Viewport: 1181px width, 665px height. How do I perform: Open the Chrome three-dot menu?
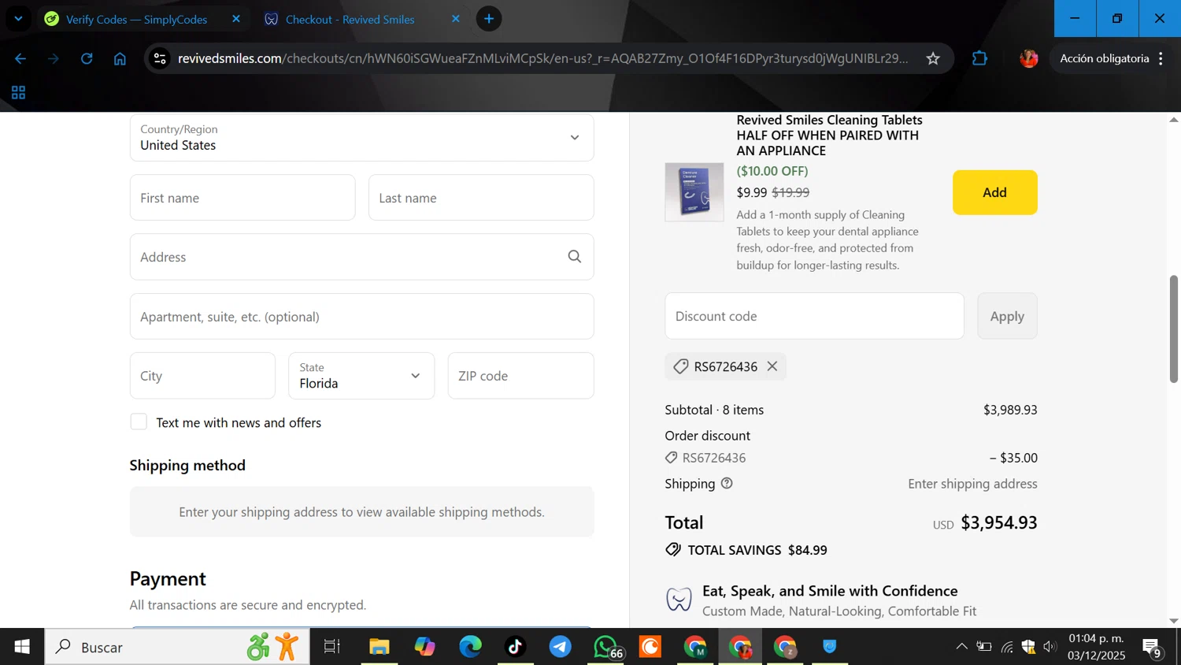pyautogui.click(x=1161, y=58)
